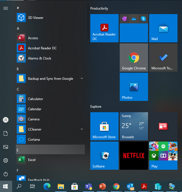Launch Access from the app list
This screenshot has height=192, width=182.
click(x=50, y=38)
